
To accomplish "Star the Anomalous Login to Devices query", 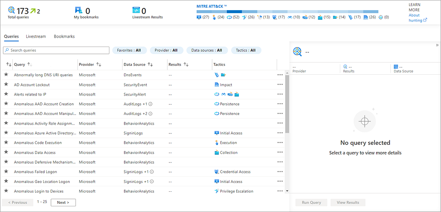I will pyautogui.click(x=6, y=191).
